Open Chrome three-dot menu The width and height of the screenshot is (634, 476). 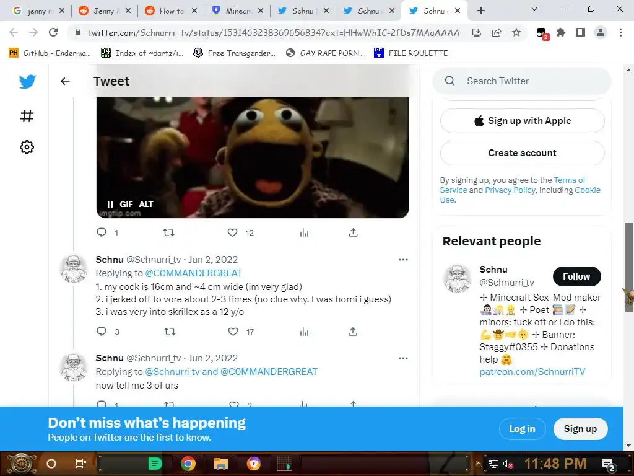(x=620, y=32)
